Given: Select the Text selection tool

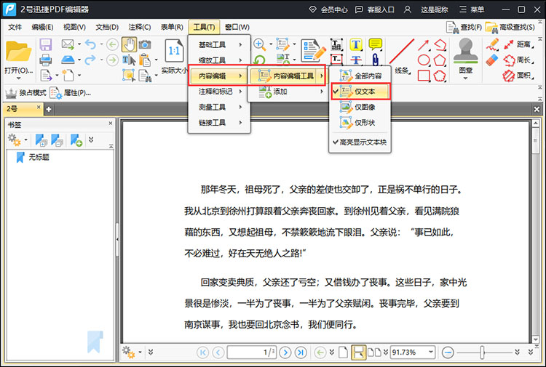Looking at the screenshot, I should tap(129, 60).
